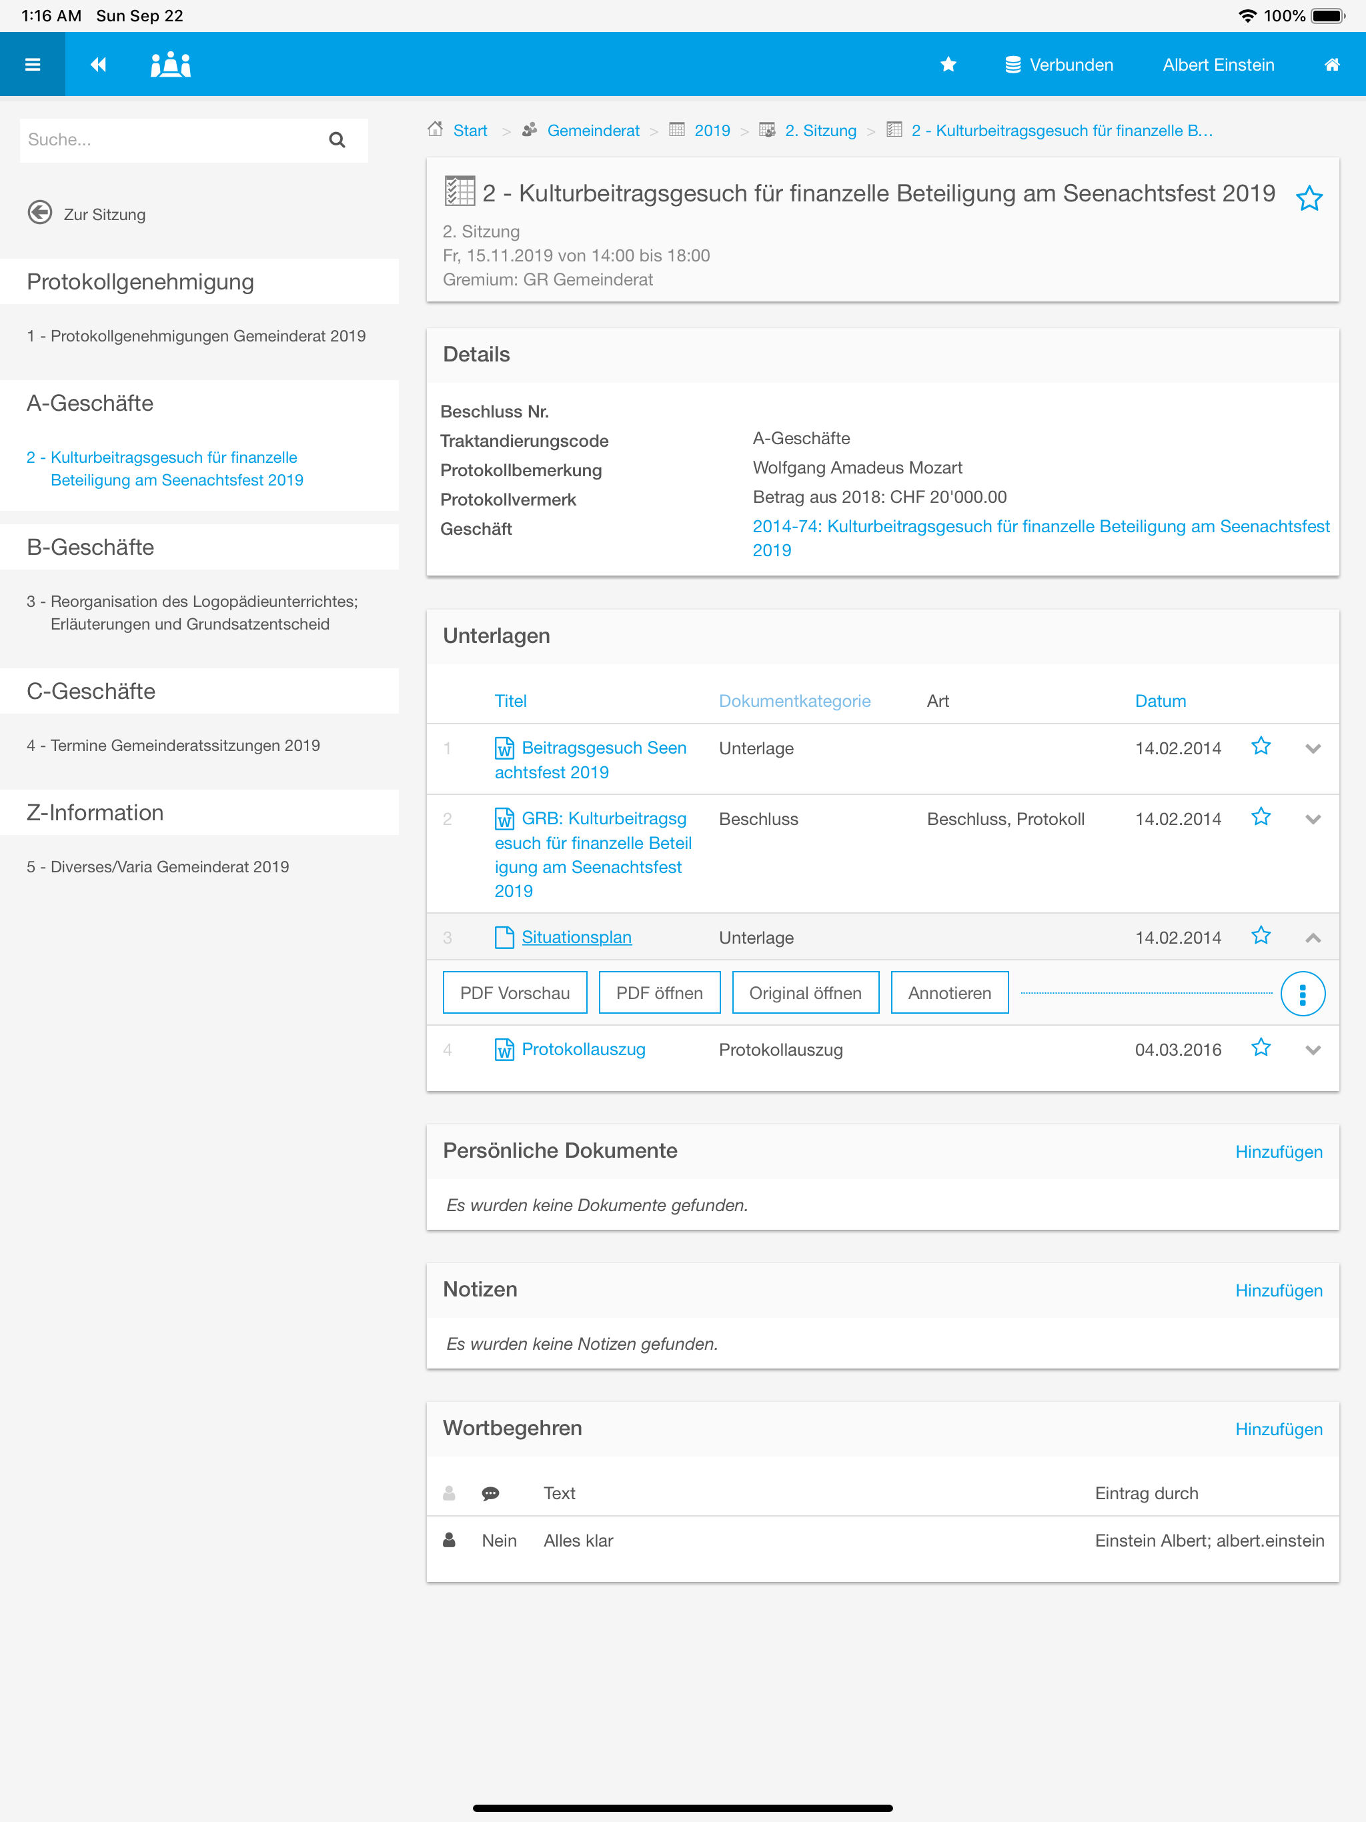Open the committee group icon
1366x1822 pixels.
pos(171,64)
